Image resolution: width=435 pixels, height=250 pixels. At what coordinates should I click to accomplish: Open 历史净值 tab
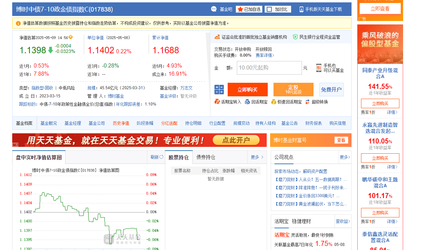[121, 123]
